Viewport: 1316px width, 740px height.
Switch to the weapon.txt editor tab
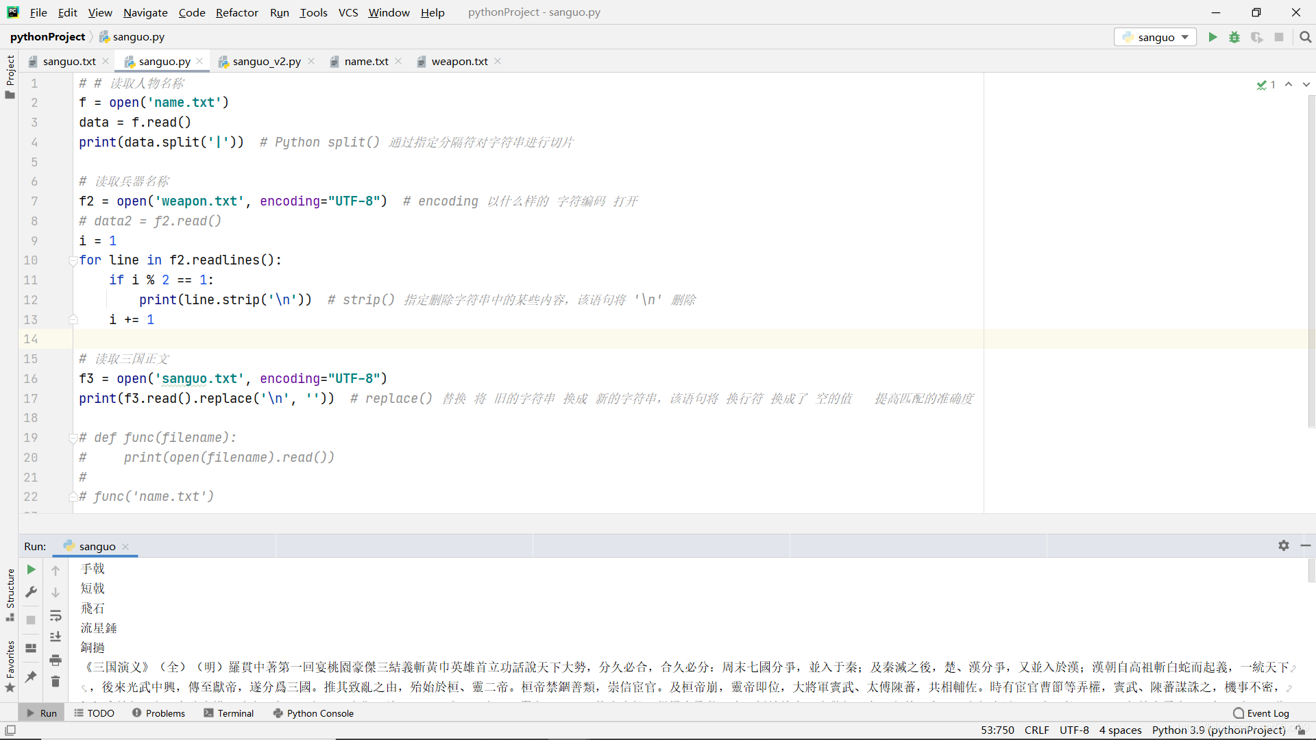coord(459,62)
